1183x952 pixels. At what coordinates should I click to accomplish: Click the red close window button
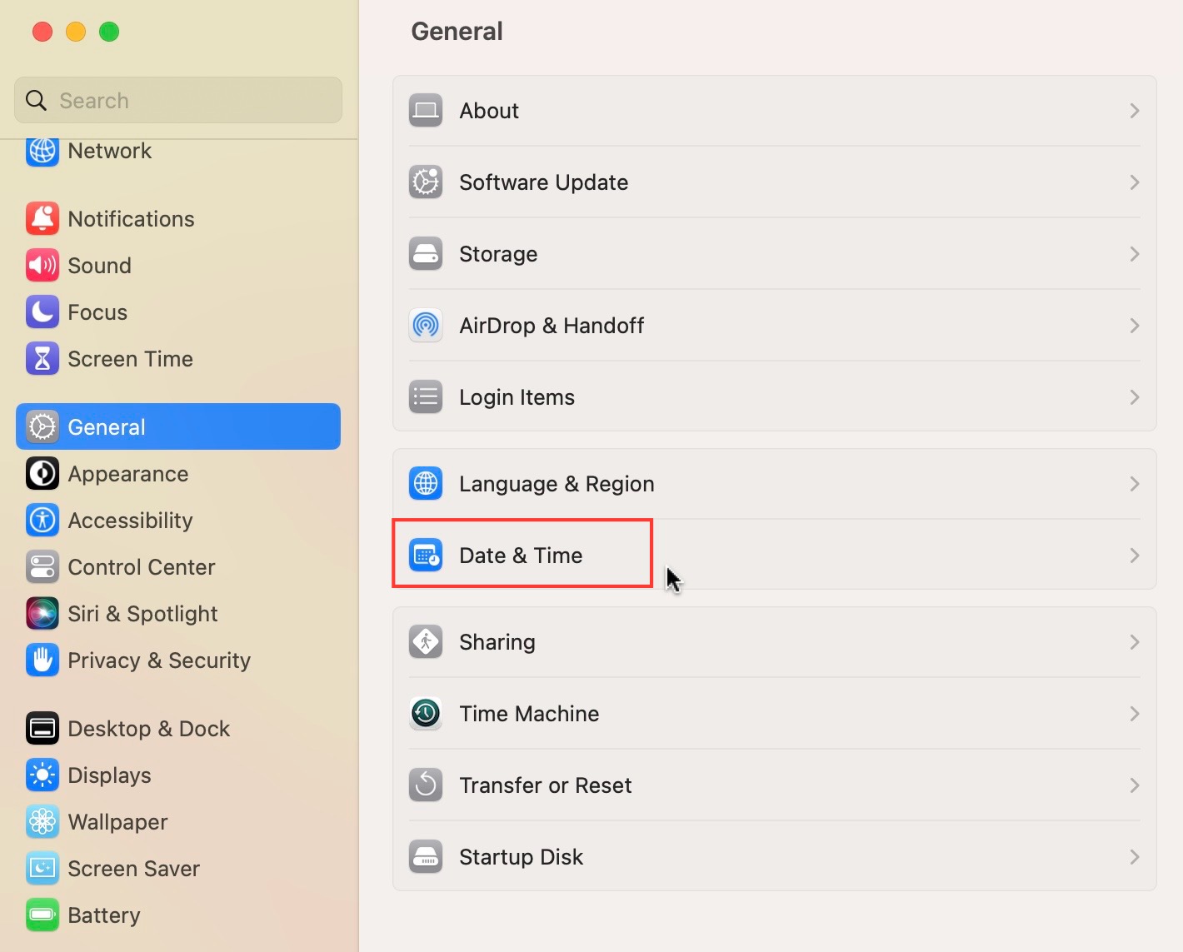(x=42, y=32)
